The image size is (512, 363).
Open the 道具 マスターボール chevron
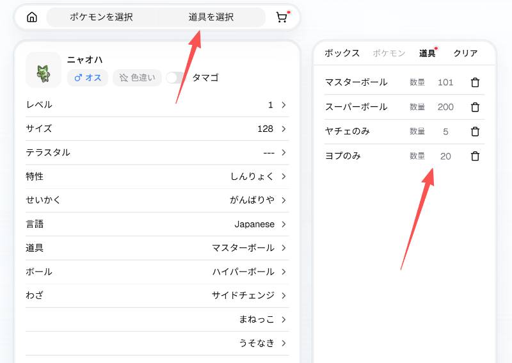(x=284, y=248)
